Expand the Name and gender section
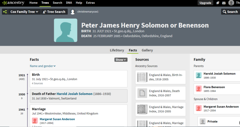This screenshot has width=240, height=127. coord(43,66)
